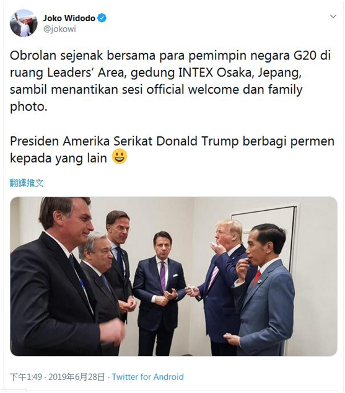Click the @jokowi handle
Screen dimensions: 345x393
[x=59, y=29]
